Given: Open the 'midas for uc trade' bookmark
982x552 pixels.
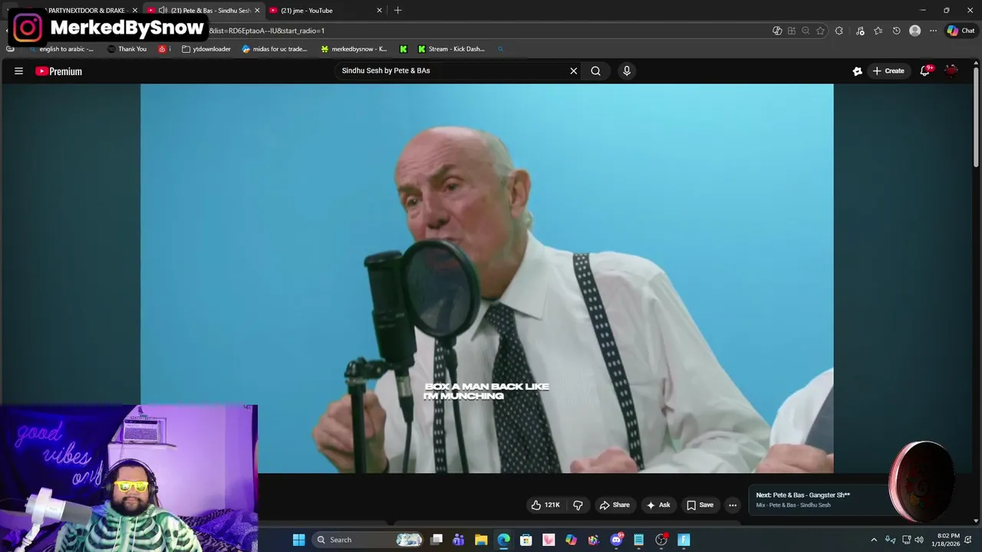Looking at the screenshot, I should pos(275,49).
